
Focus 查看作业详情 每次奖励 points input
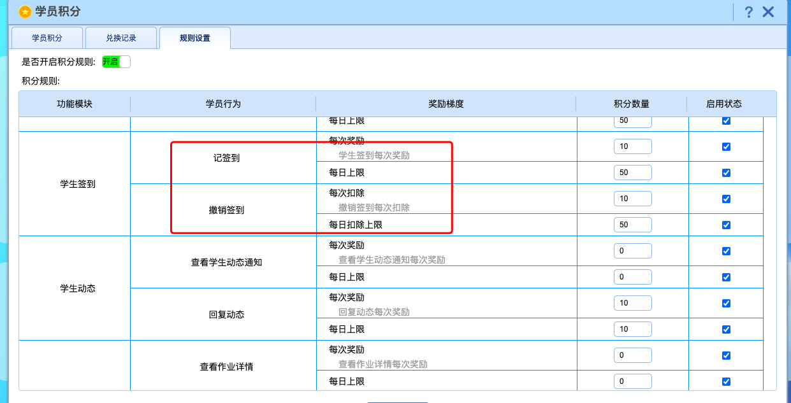tap(633, 355)
